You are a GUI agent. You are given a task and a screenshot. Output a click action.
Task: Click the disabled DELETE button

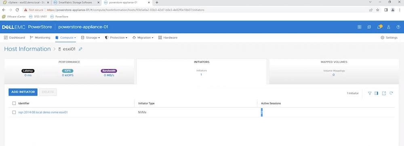[48, 92]
